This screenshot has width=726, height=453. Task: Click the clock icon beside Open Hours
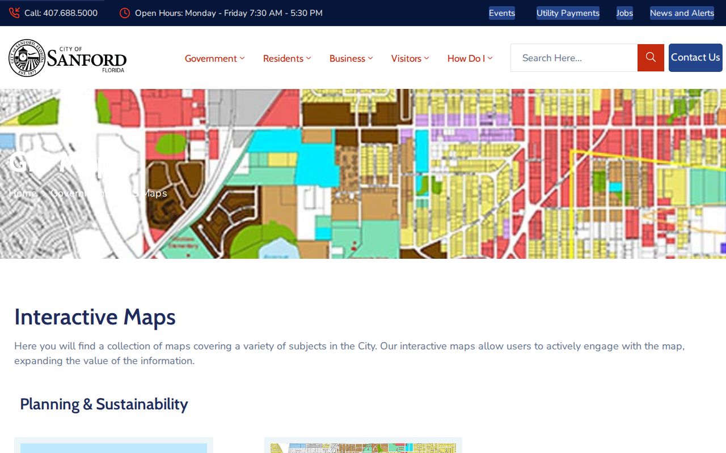(x=125, y=13)
